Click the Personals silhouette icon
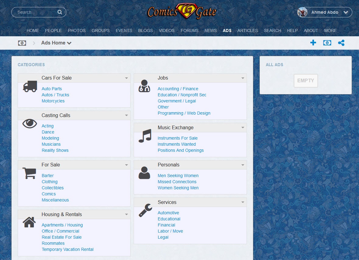The height and width of the screenshot is (260, 359). tap(144, 173)
